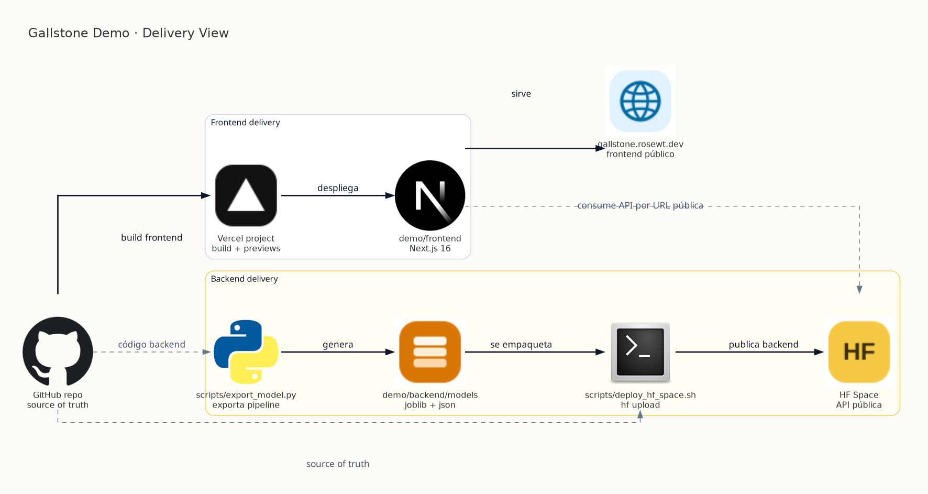Click the 'build + previews' caption
928x494 pixels.
[x=246, y=248]
